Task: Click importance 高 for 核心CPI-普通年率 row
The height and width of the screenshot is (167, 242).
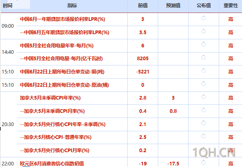Action: coord(231,137)
